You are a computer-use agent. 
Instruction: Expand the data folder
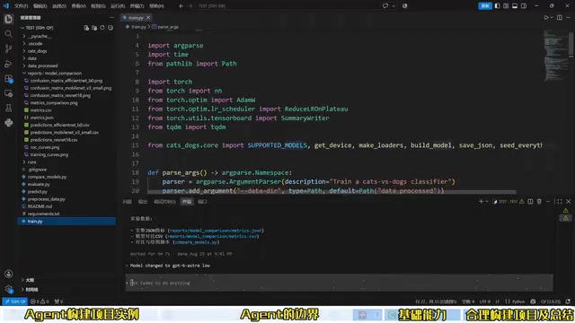click(24, 58)
